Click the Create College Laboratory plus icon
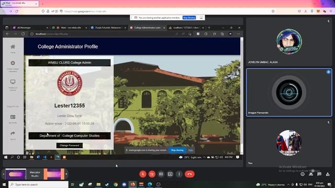This screenshot has height=188, width=335. click(13, 63)
